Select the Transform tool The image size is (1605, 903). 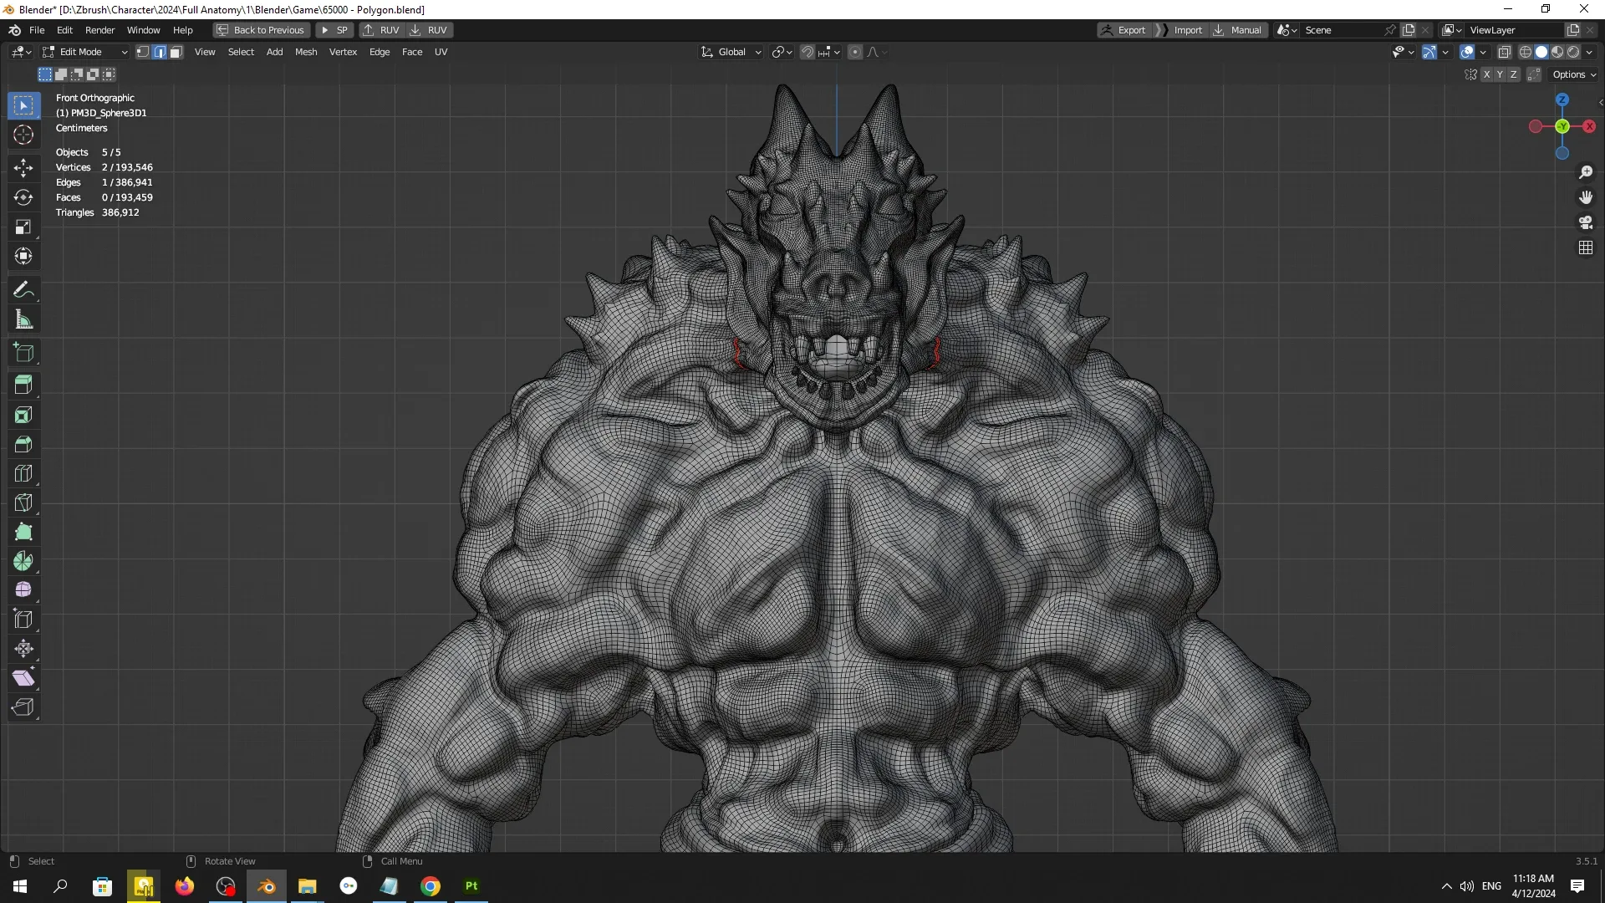pyautogui.click(x=23, y=256)
